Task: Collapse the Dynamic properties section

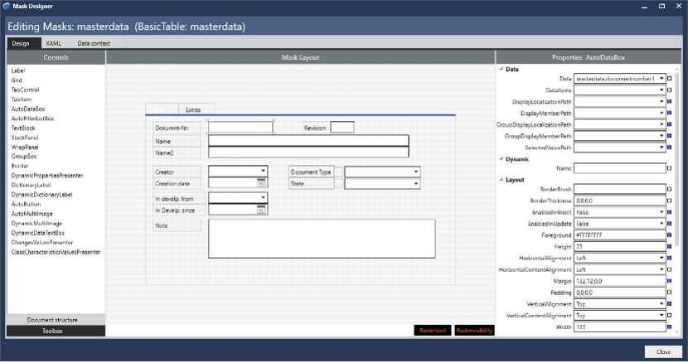Action: [x=501, y=159]
